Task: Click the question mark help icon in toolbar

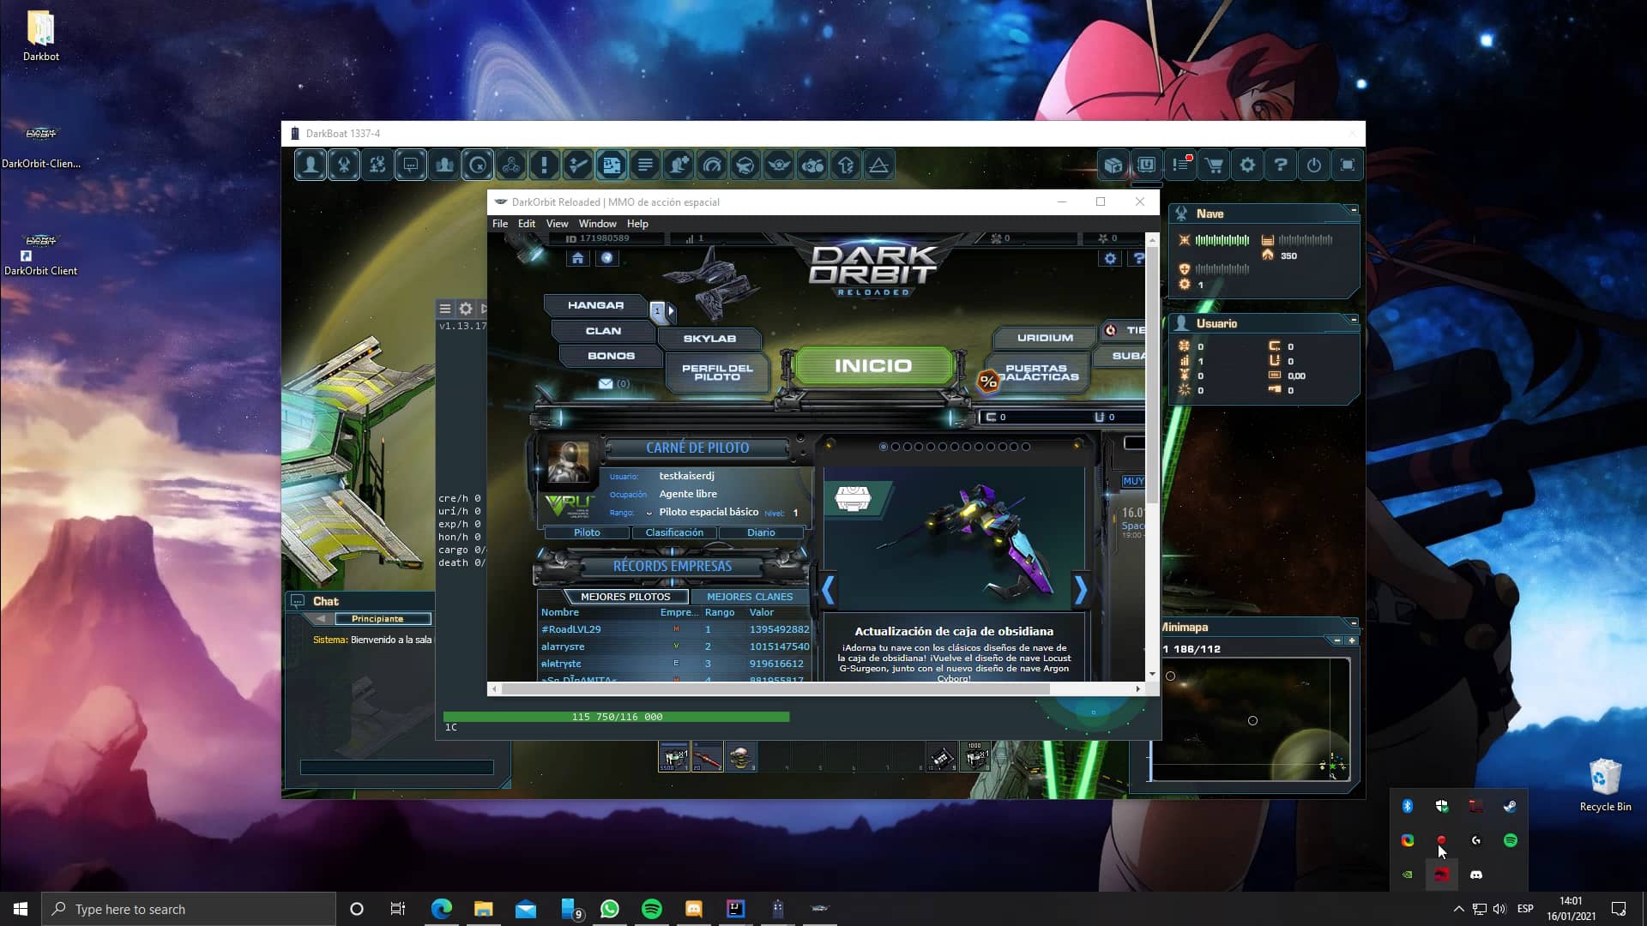Action: (x=1281, y=165)
